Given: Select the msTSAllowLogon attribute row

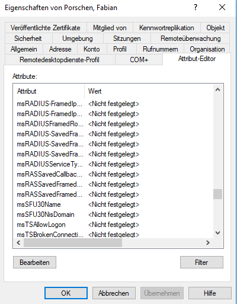Looking at the screenshot, I should coord(113,225).
